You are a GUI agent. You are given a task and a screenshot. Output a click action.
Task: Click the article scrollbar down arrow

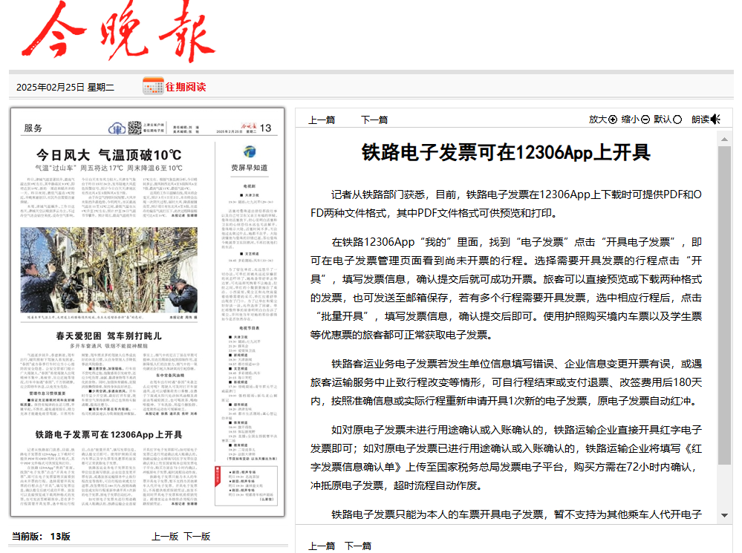724,514
